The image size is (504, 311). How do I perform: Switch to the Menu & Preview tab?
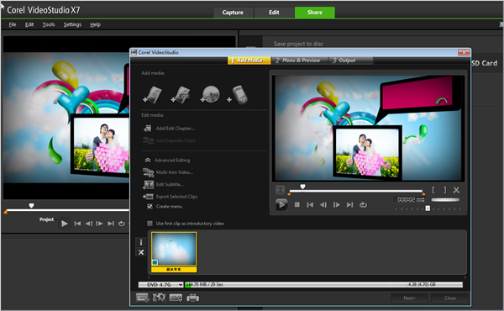298,61
